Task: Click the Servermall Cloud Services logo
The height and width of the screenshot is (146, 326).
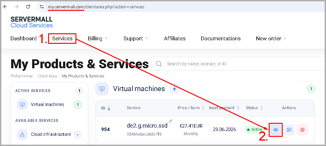Action: (x=32, y=22)
